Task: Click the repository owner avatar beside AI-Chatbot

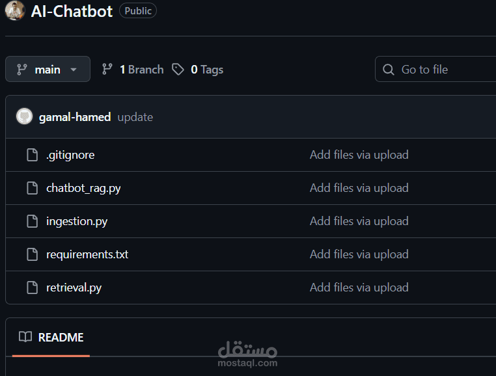Action: tap(15, 11)
